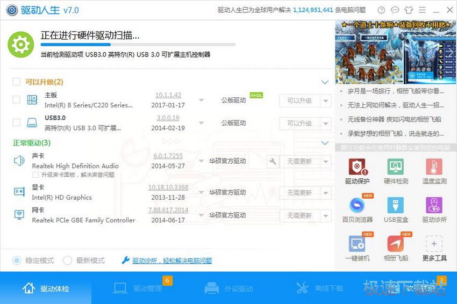Open the 驱动诊所，轻松解决电脑问题 link
This screenshot has height=304, width=457.
click(x=172, y=260)
